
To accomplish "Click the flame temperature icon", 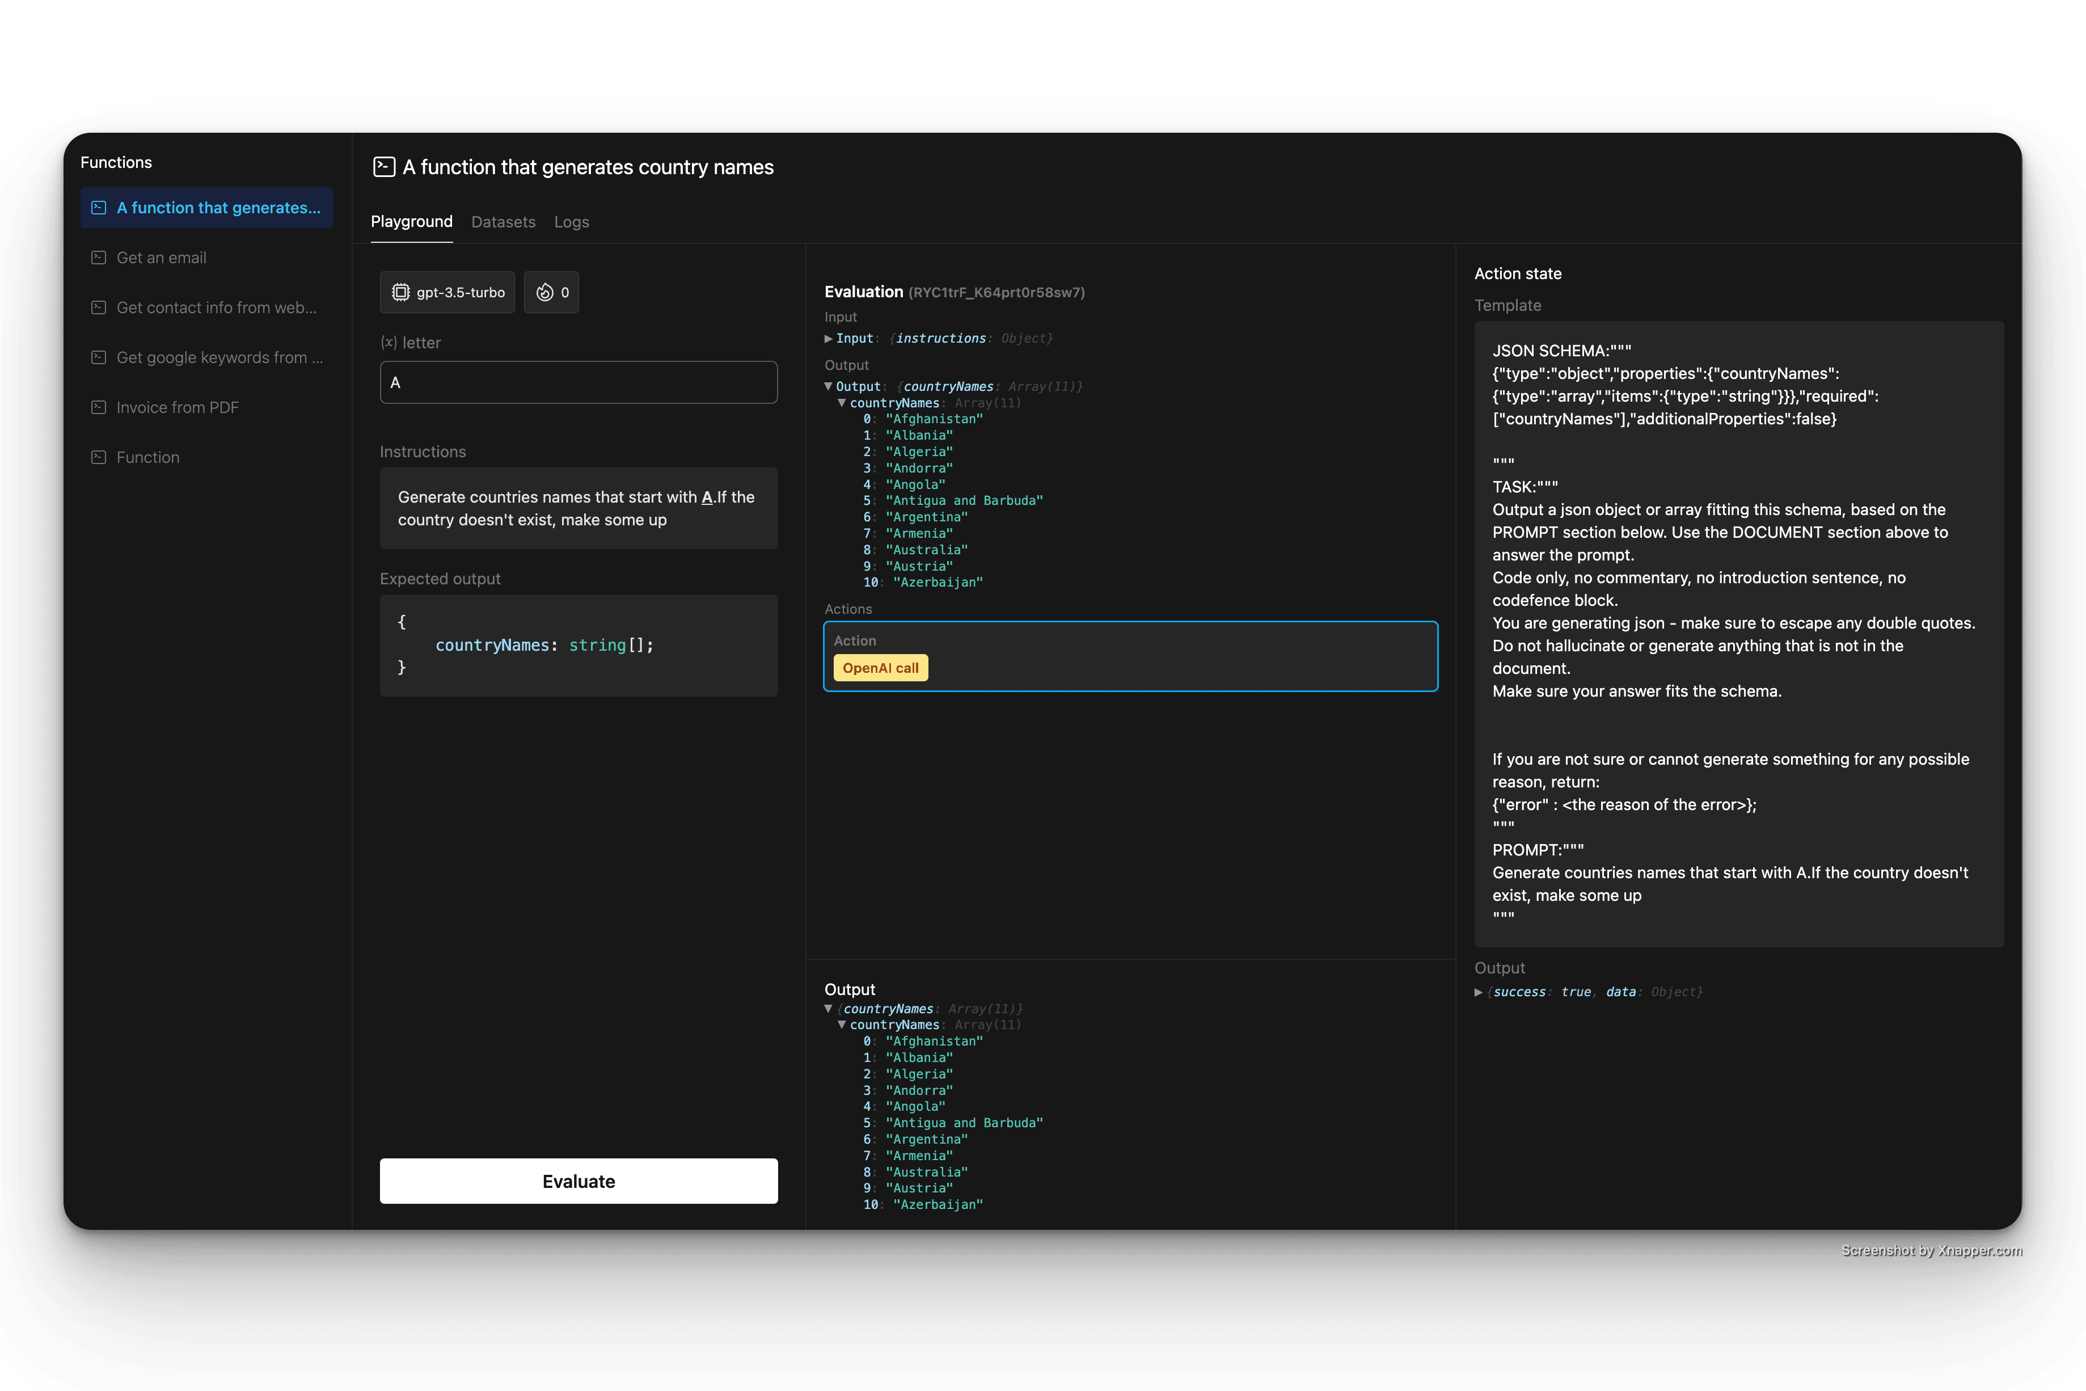I will (544, 292).
